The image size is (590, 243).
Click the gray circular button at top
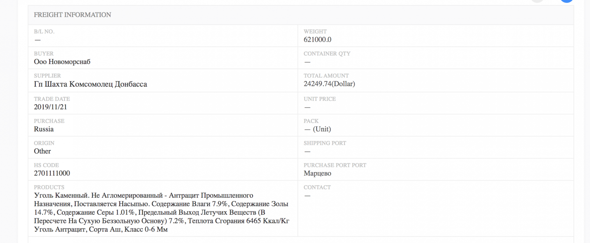click(537, 1)
